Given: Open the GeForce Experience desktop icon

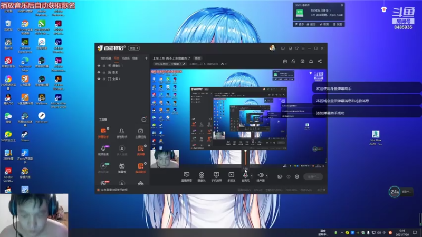Looking at the screenshot, I should click(x=25, y=46).
